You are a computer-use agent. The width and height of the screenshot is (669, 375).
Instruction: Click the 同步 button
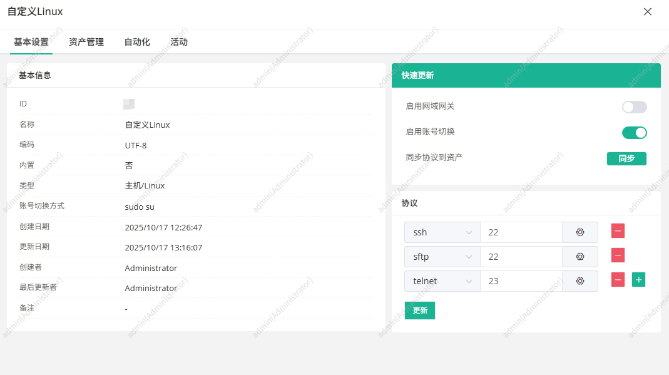(x=626, y=158)
